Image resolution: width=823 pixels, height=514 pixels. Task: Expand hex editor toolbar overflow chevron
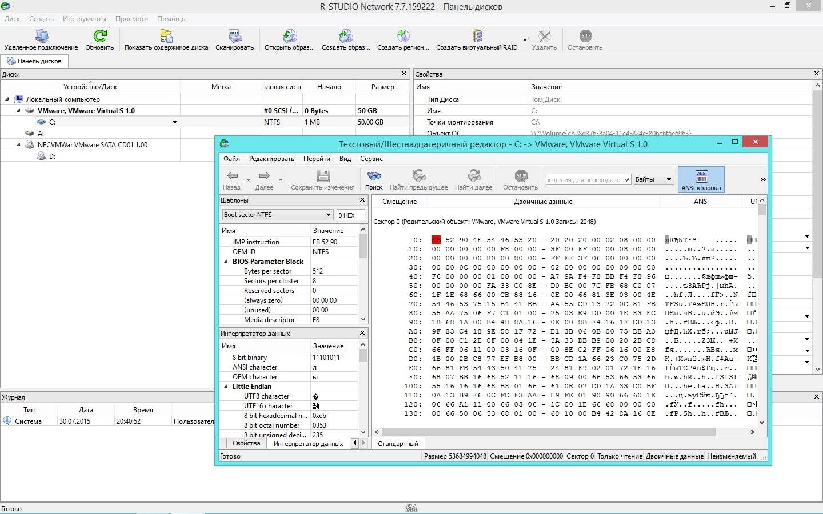tap(763, 179)
